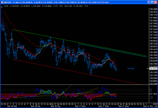Click the C:135.5020 close value in header

[x=14, y=6]
